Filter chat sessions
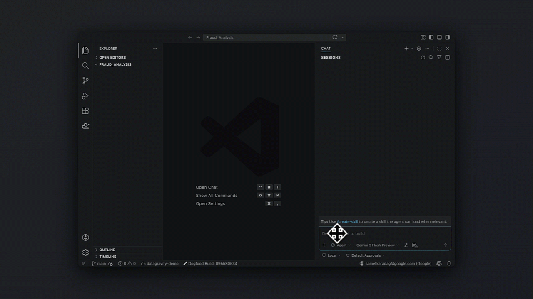 [439, 58]
